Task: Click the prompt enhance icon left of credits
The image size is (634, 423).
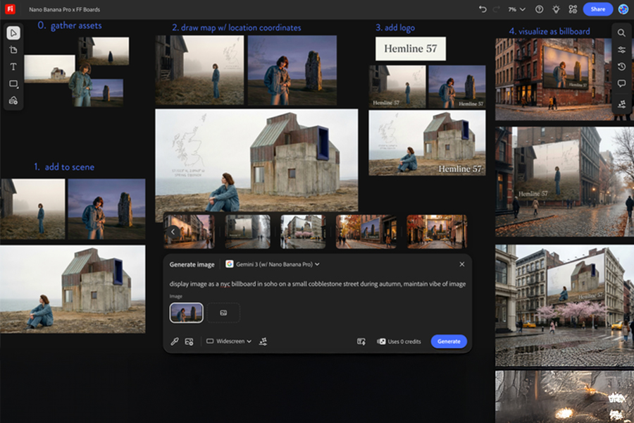Action: click(x=361, y=342)
